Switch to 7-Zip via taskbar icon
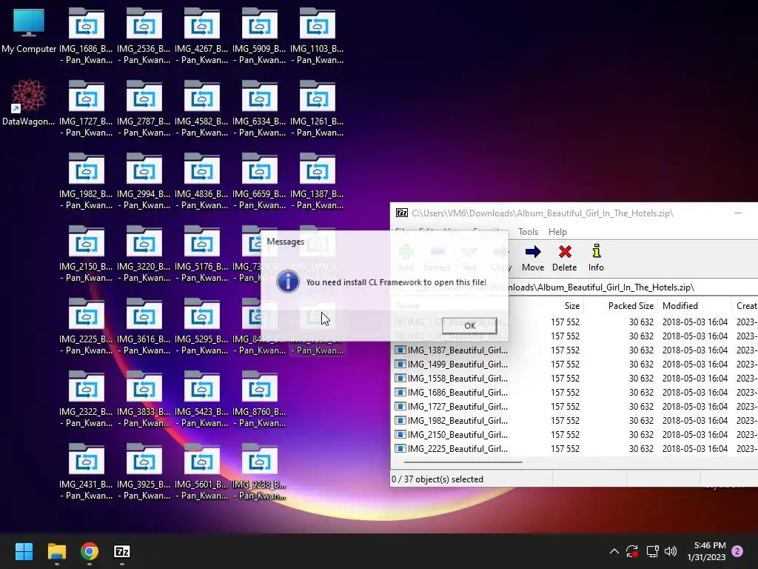Screen dimensions: 758x569 click(x=122, y=551)
